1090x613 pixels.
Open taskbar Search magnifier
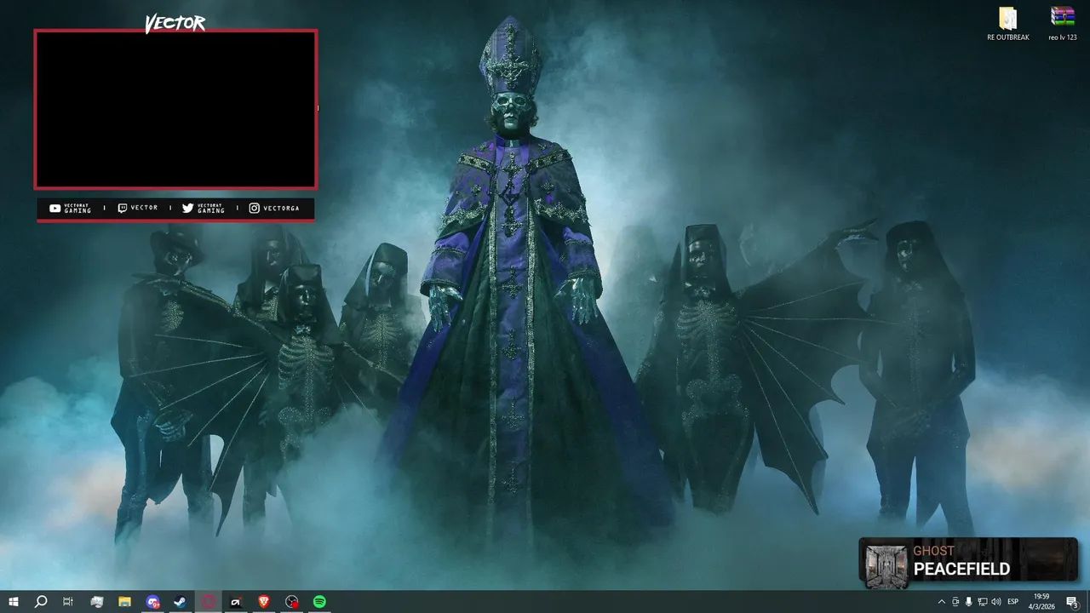pyautogui.click(x=41, y=602)
